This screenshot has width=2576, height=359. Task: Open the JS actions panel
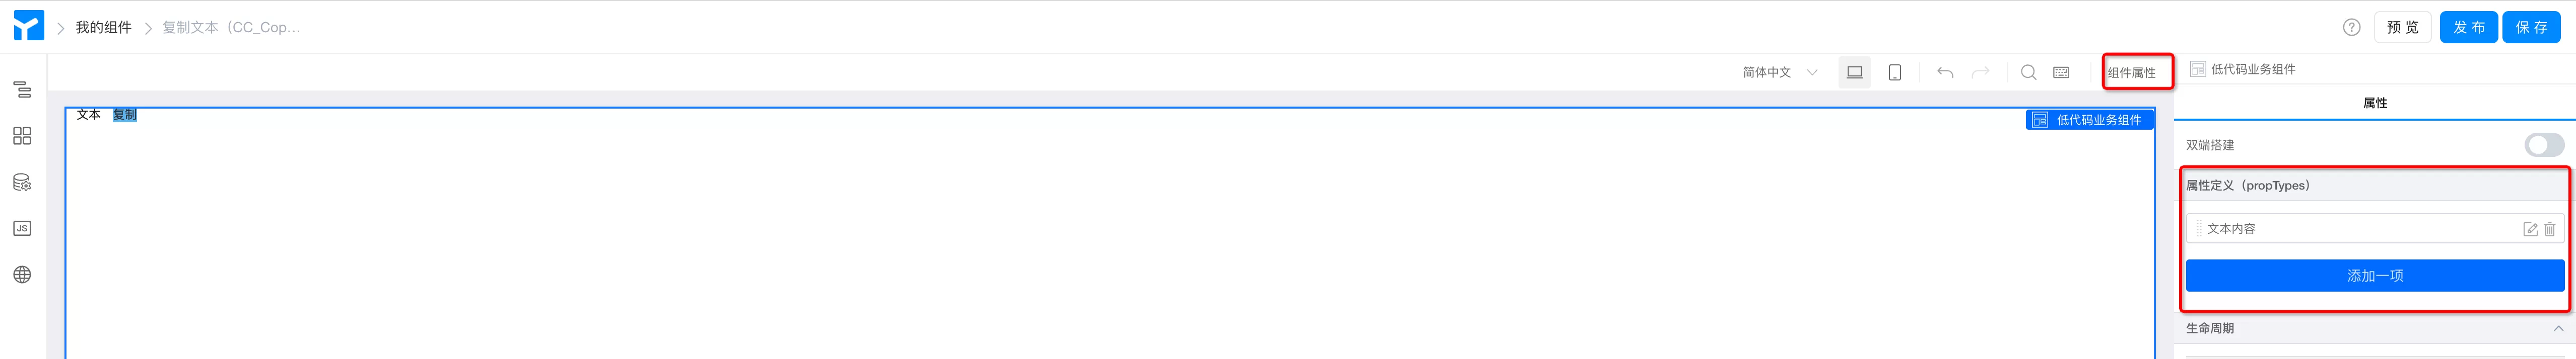coord(22,228)
